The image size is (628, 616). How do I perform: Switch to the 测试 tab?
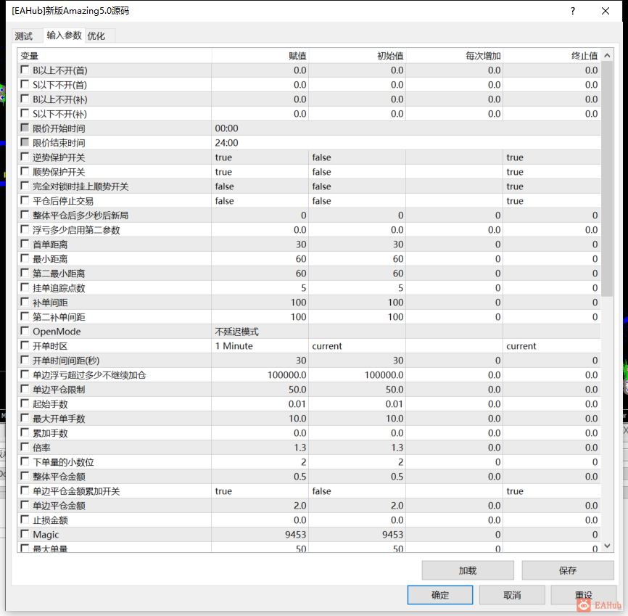pos(24,36)
